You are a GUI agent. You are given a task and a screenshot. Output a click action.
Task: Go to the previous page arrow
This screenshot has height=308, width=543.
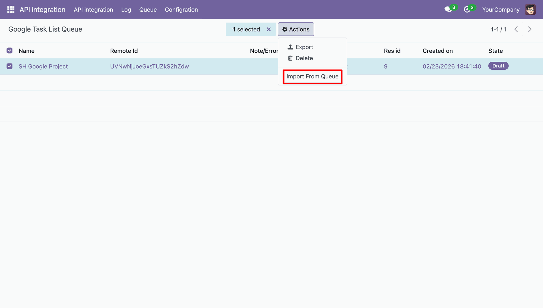tap(516, 29)
